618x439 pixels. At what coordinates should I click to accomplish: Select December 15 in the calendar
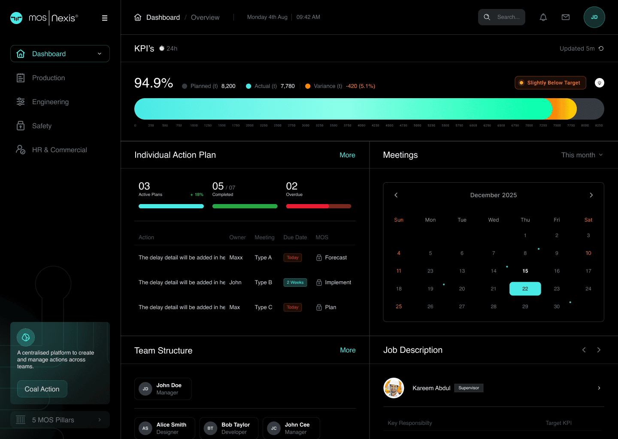click(x=525, y=271)
